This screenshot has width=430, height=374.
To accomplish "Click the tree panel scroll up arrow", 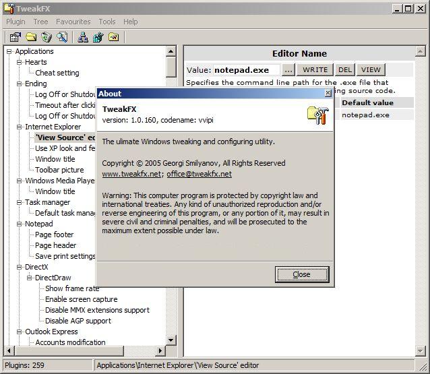I will click(171, 51).
